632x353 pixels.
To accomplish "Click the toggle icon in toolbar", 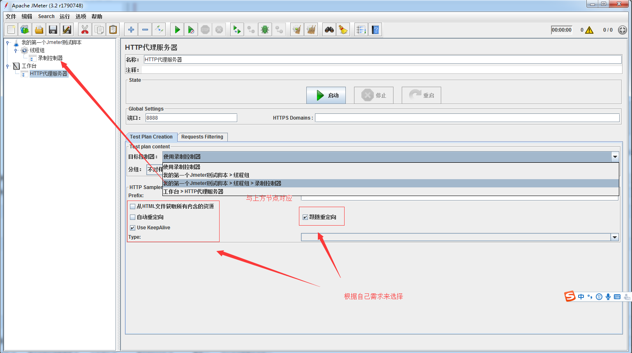I will tap(159, 30).
